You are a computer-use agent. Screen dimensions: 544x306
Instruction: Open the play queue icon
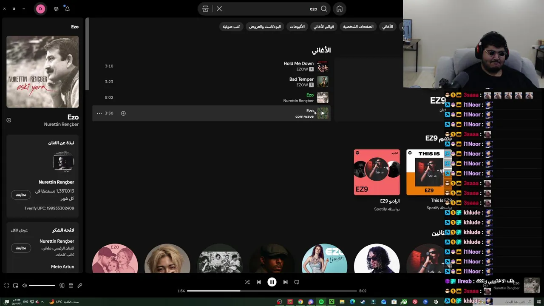coord(71,286)
